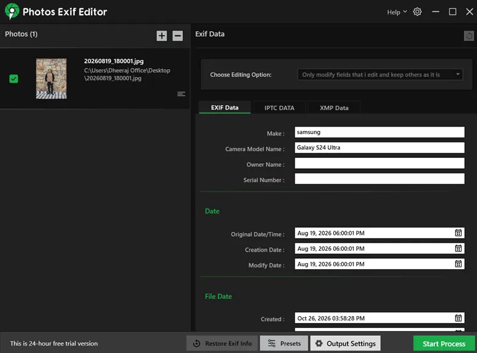This screenshot has width=477, height=353.
Task: Click the Creation Date value field
Action: pyautogui.click(x=379, y=248)
